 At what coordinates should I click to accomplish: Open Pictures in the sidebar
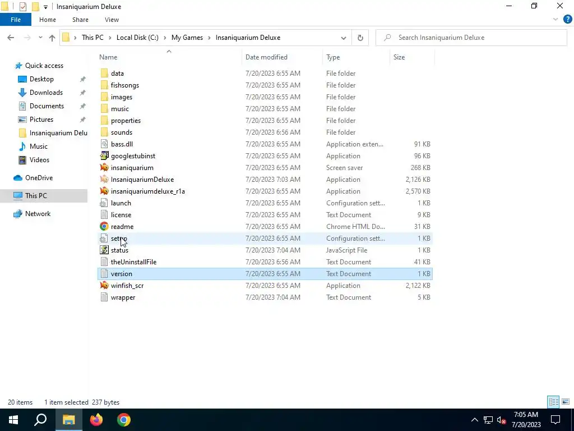pos(41,120)
